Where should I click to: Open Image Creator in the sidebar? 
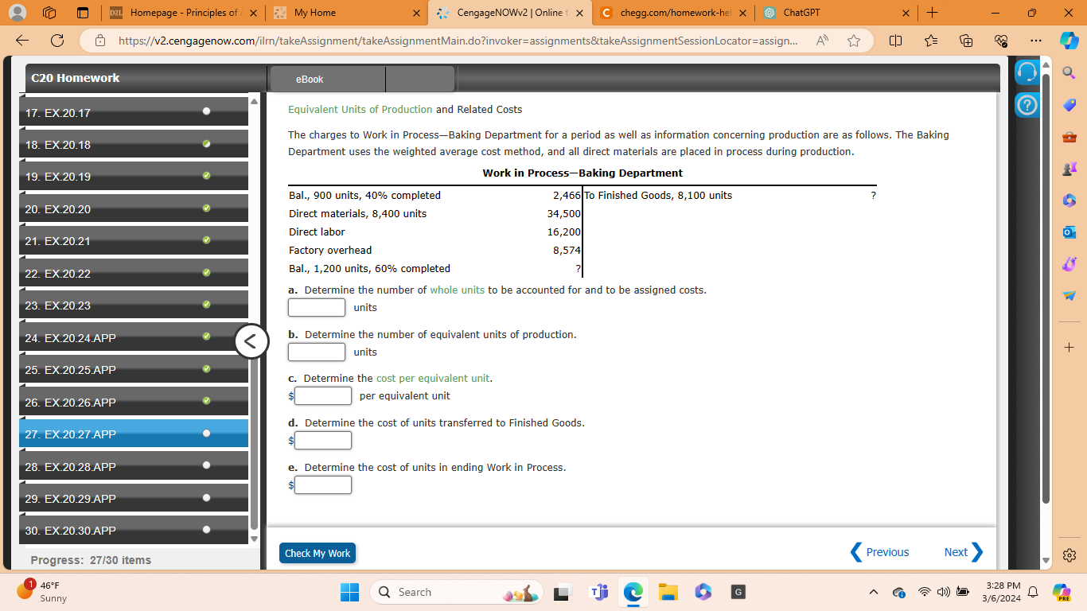click(x=1069, y=263)
